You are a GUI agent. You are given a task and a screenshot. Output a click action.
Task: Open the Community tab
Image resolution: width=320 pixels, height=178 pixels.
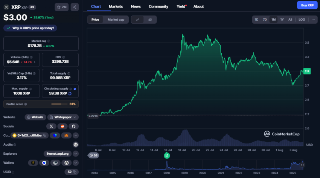click(158, 6)
